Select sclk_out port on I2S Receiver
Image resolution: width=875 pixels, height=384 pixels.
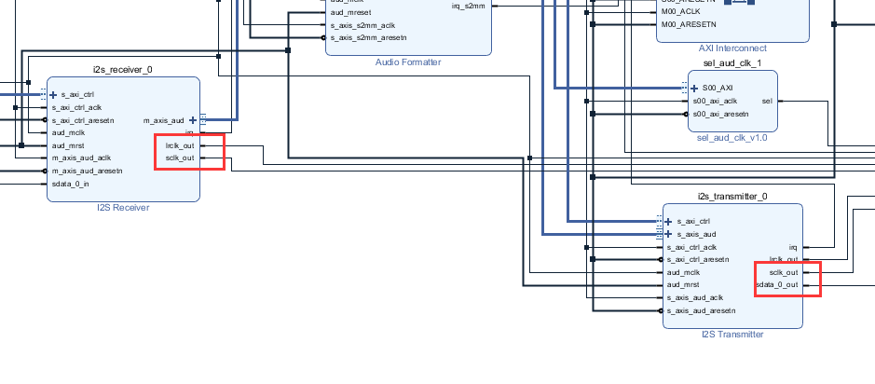click(179, 158)
